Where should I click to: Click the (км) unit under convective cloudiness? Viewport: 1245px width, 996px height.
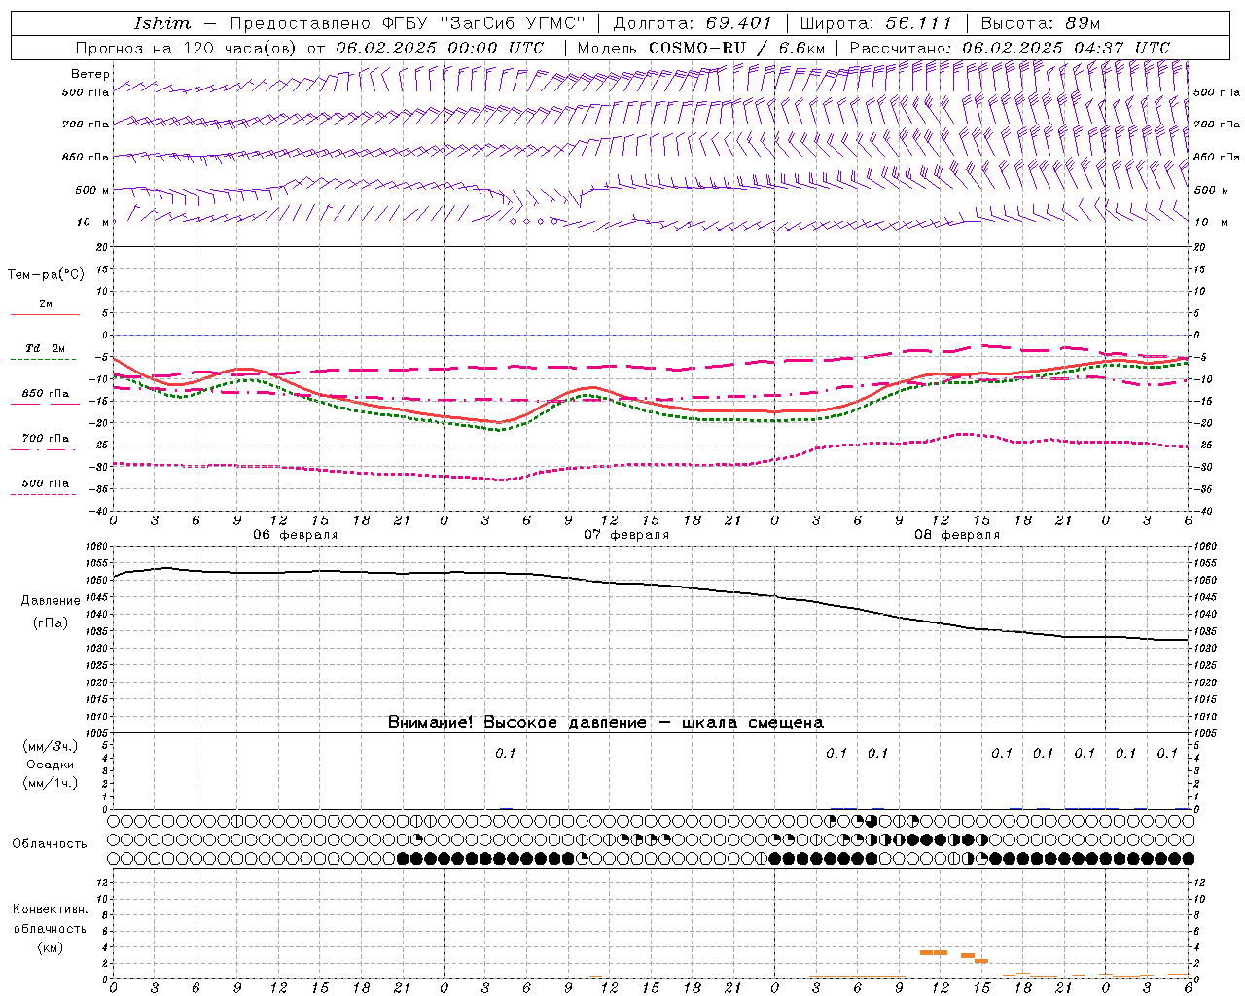click(x=51, y=947)
